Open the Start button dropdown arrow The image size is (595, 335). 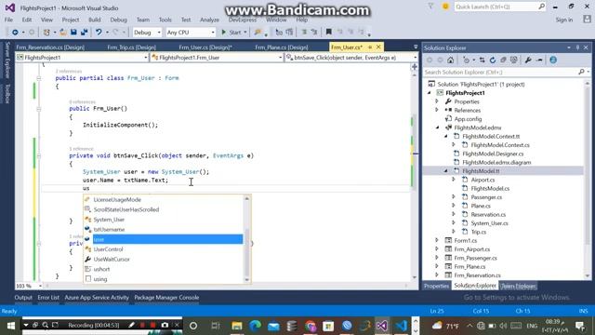(x=245, y=33)
